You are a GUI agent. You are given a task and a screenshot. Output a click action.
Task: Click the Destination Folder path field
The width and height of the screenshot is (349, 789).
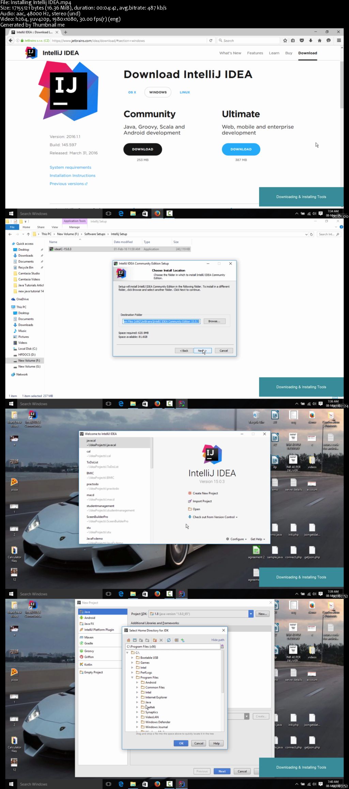pyautogui.click(x=161, y=321)
